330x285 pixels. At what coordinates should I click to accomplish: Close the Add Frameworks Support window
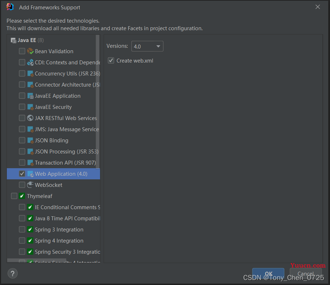coord(318,7)
